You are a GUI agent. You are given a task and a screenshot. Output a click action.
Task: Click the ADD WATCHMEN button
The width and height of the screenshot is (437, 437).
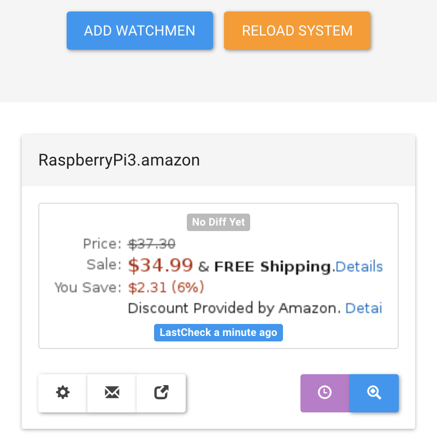click(x=139, y=31)
